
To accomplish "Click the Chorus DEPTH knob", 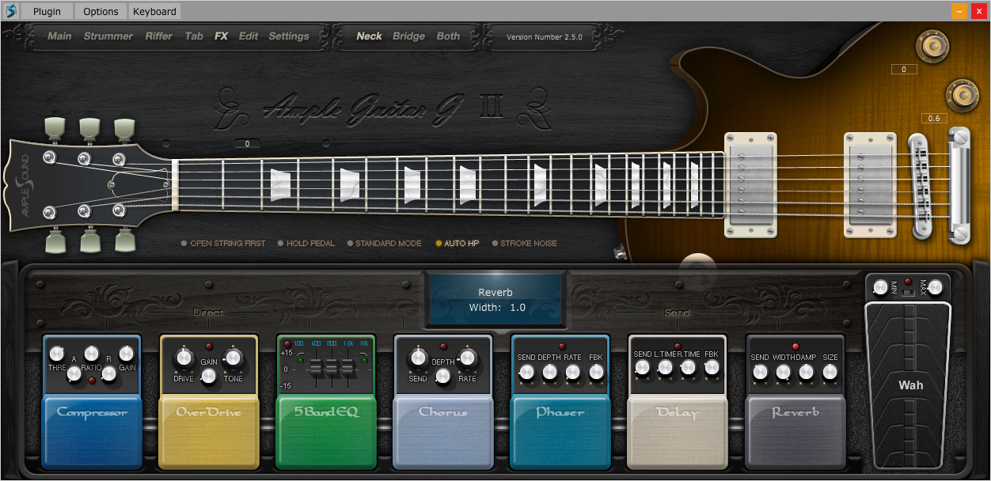I will [x=443, y=377].
